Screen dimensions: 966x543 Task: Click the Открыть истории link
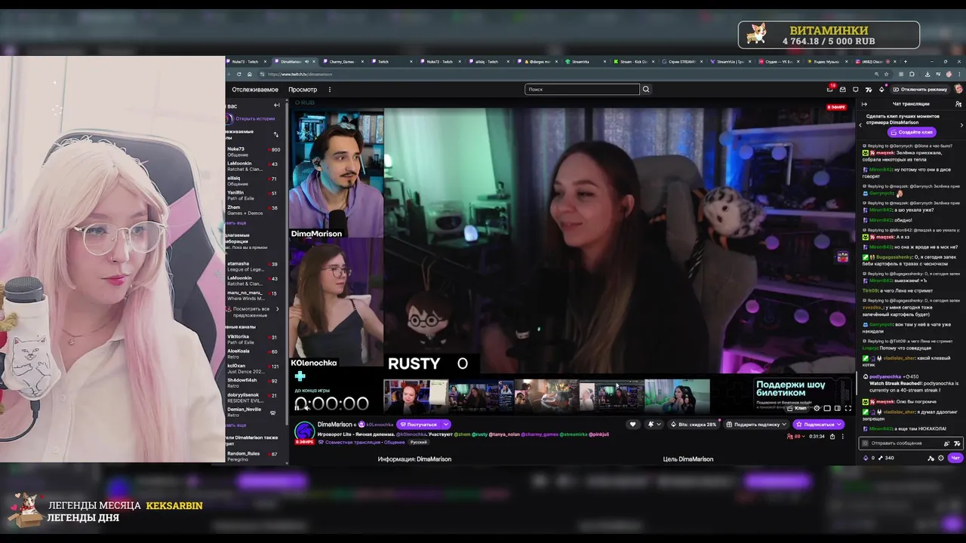pyautogui.click(x=255, y=118)
